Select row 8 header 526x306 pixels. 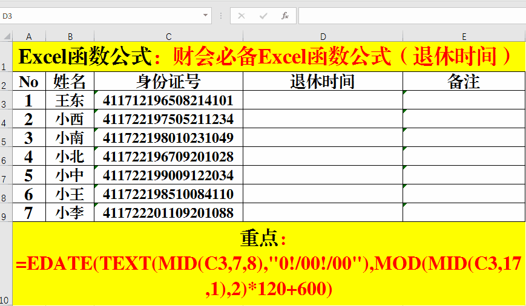pyautogui.click(x=6, y=194)
